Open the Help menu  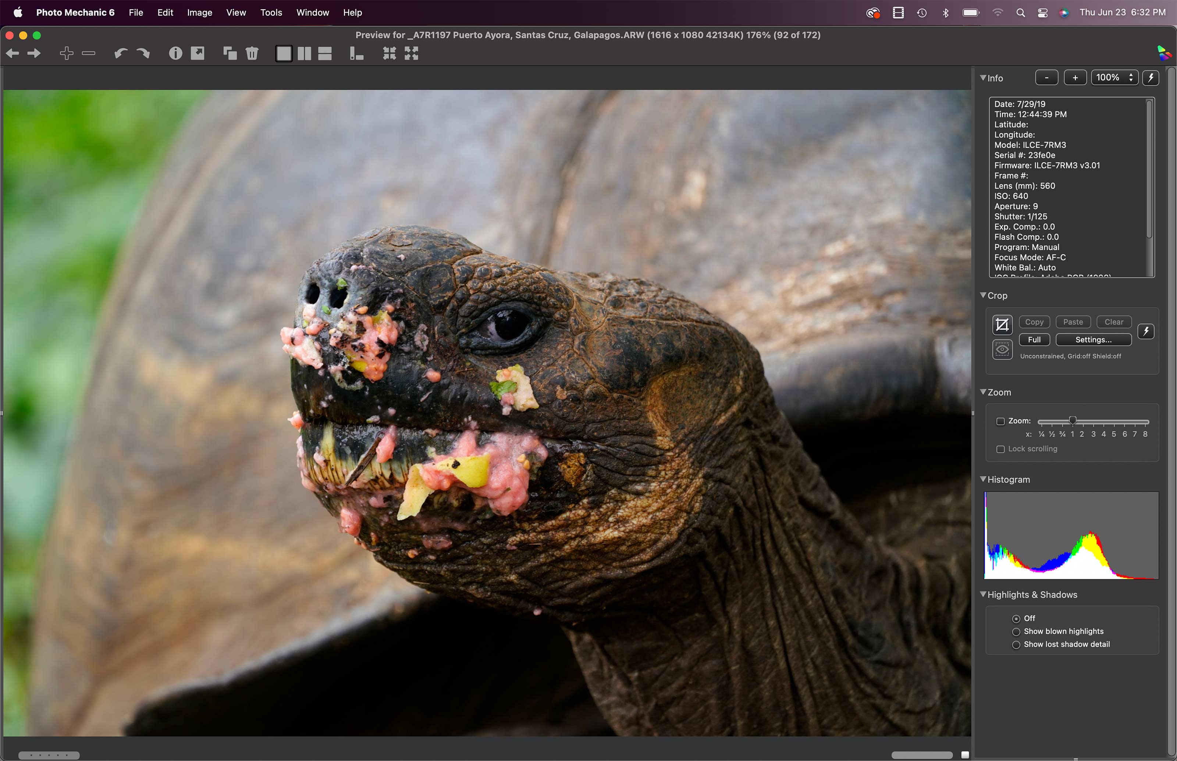click(x=352, y=13)
